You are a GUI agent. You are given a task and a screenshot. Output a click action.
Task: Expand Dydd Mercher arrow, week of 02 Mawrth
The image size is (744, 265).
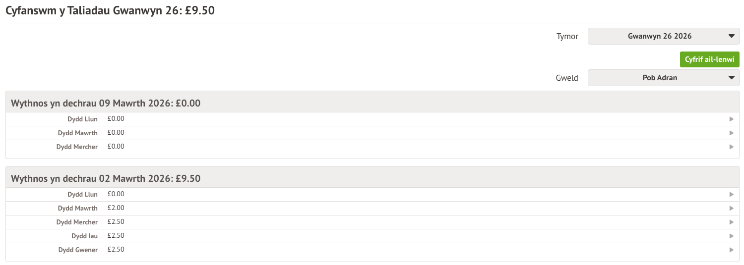(x=731, y=222)
